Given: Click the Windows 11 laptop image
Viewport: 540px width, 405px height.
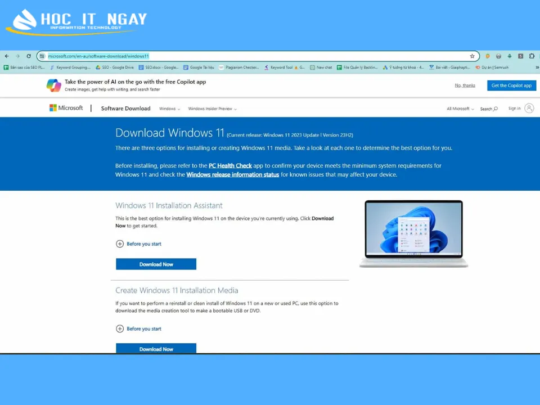Looking at the screenshot, I should (x=413, y=233).
